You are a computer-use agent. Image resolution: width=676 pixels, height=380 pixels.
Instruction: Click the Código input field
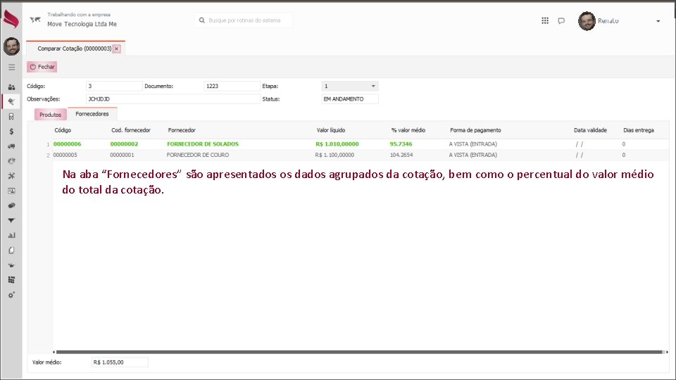click(x=114, y=86)
